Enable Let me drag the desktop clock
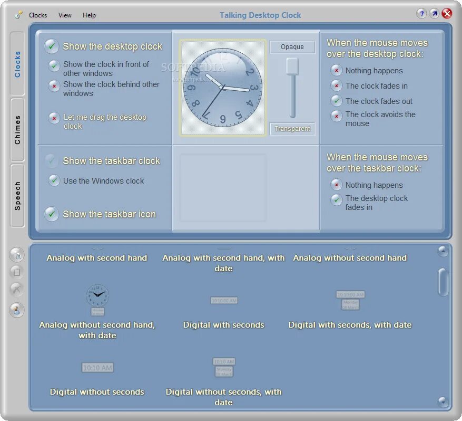The height and width of the screenshot is (421, 462). (54, 118)
